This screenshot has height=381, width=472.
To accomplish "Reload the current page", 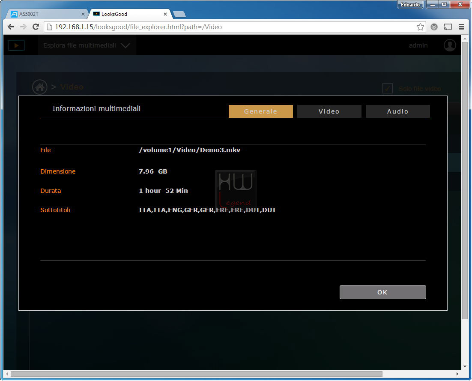I will click(x=36, y=27).
